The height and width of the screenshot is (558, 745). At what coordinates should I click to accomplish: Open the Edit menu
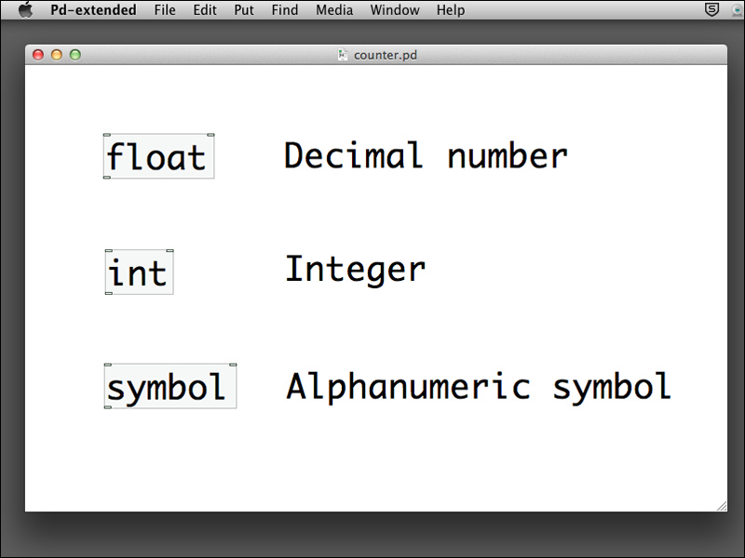205,10
